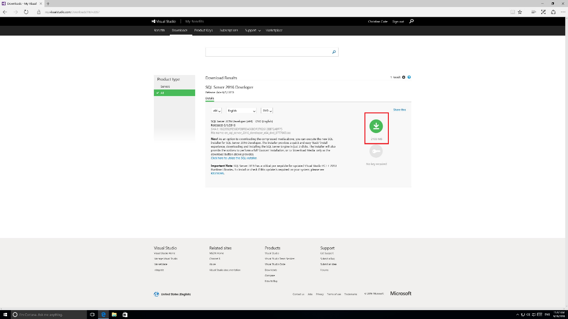
Task: Open Azure footer link
Action: [212, 264]
